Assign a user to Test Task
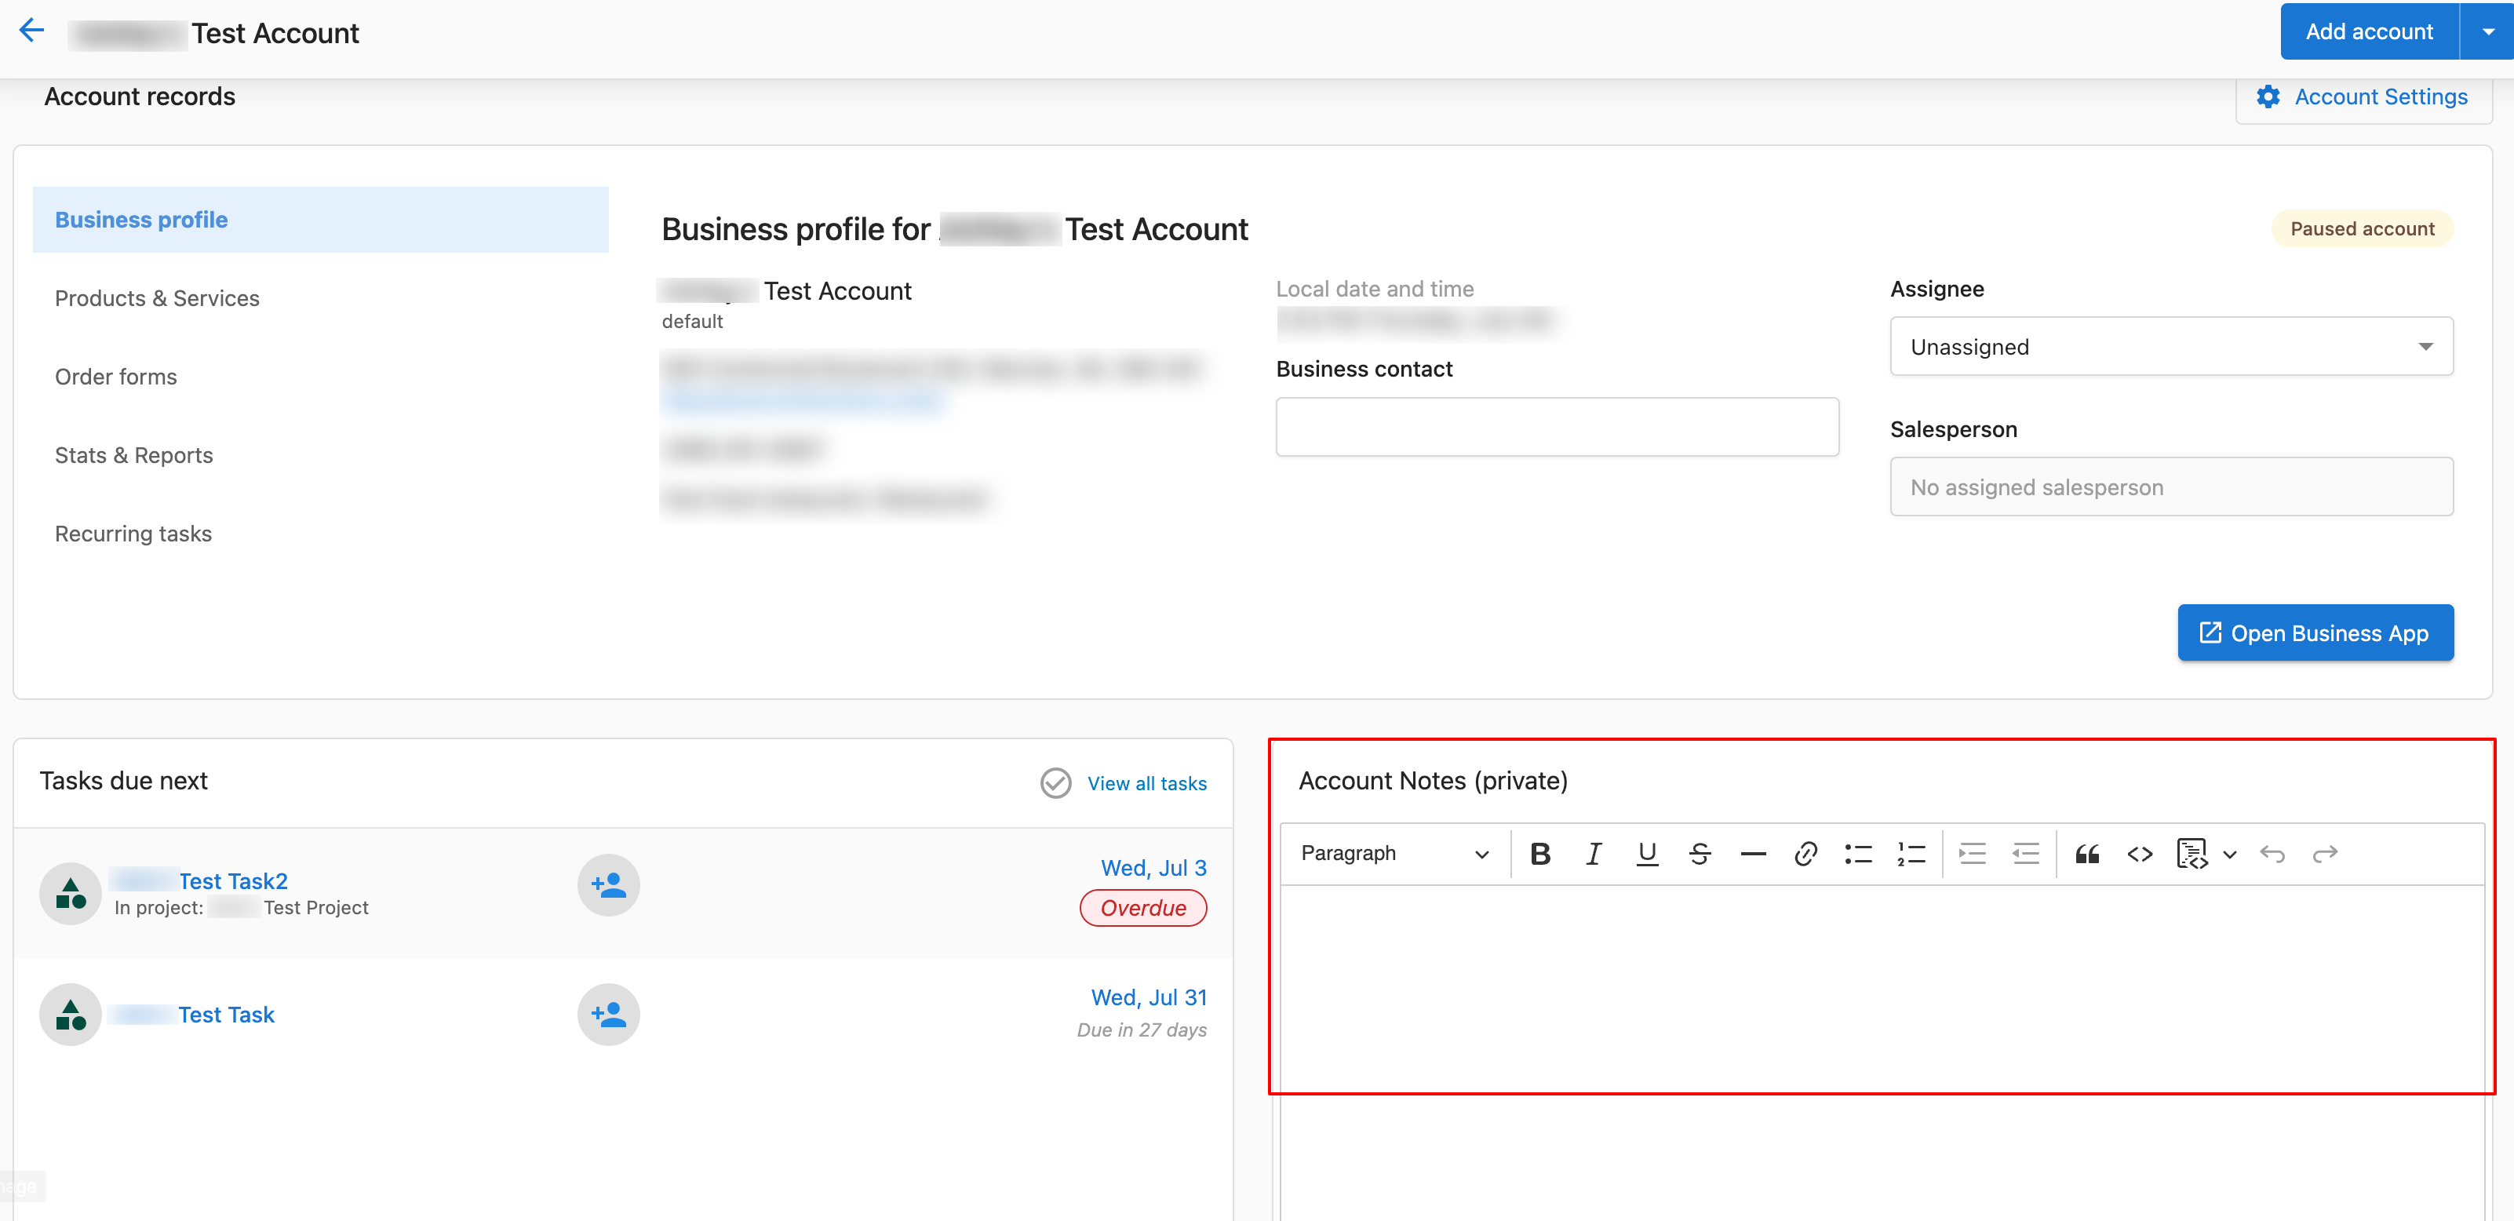 [608, 1014]
